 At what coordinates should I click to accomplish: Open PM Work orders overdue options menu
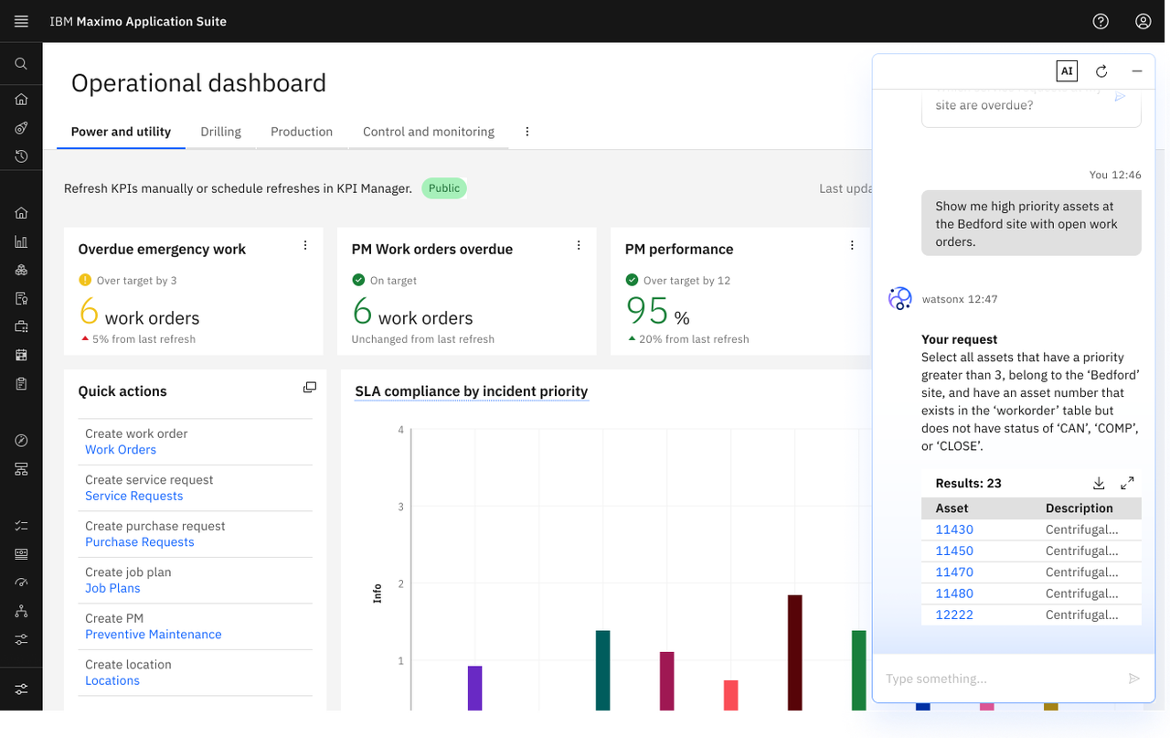[579, 245]
